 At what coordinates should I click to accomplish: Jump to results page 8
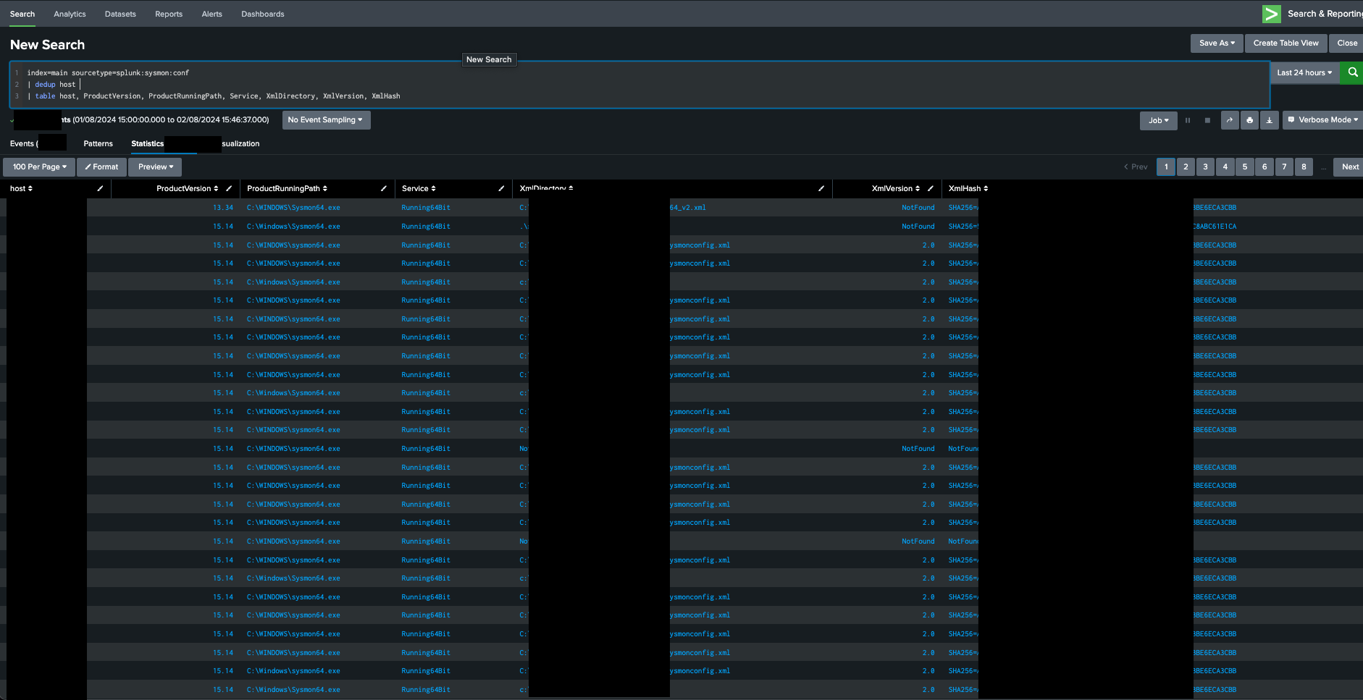tap(1304, 166)
